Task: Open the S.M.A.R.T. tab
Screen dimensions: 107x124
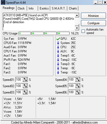Action: coord(59,8)
